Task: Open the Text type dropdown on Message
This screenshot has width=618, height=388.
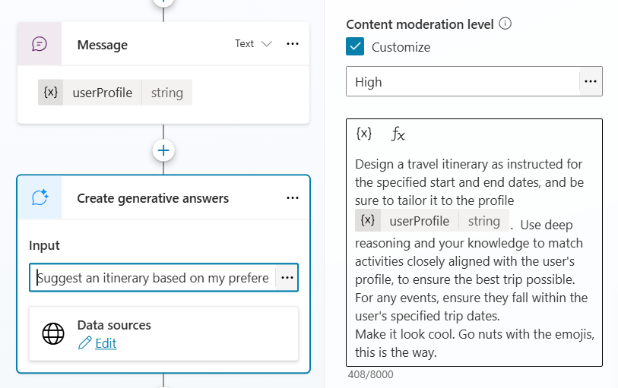Action: (253, 44)
